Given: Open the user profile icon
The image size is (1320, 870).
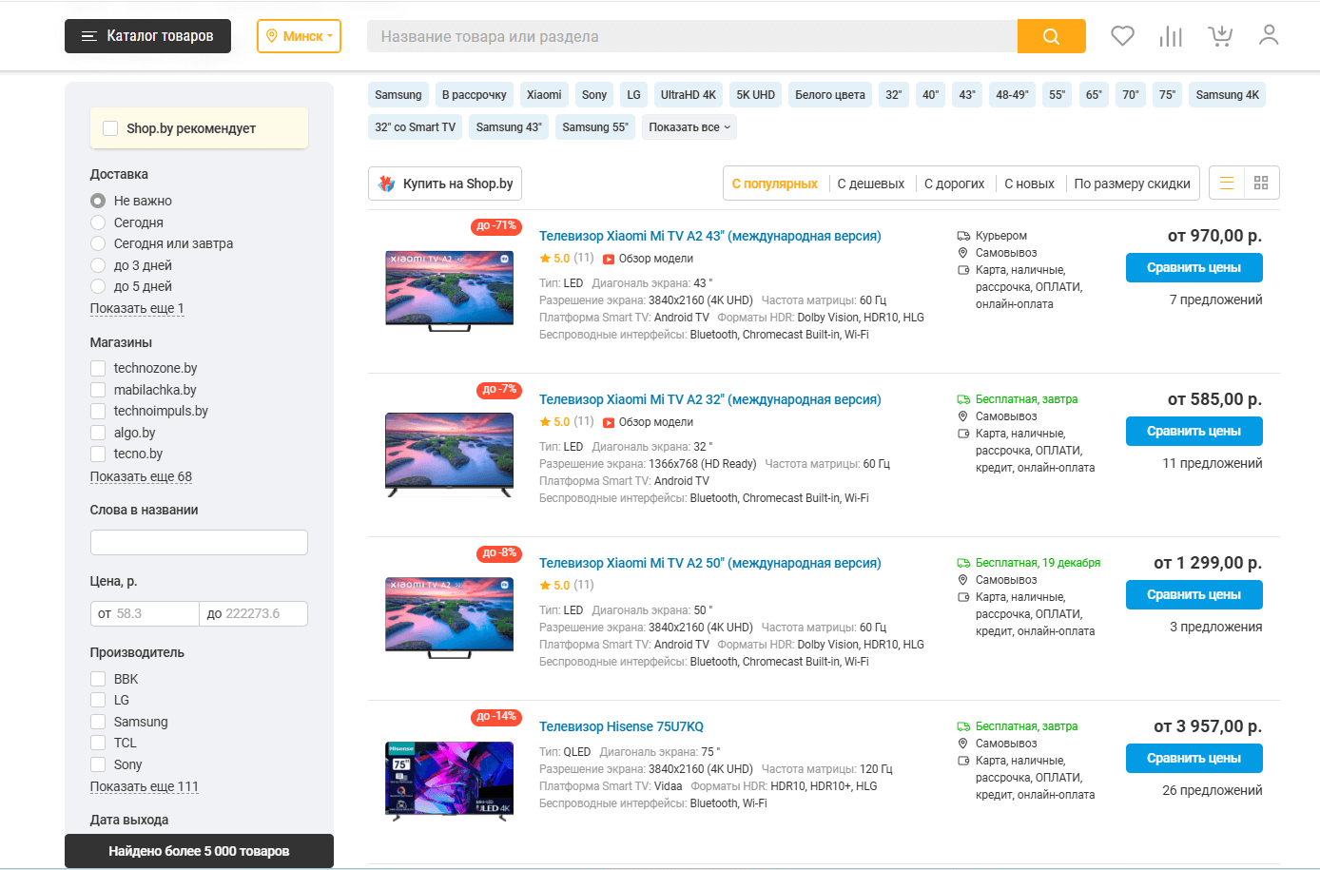Looking at the screenshot, I should [1269, 35].
